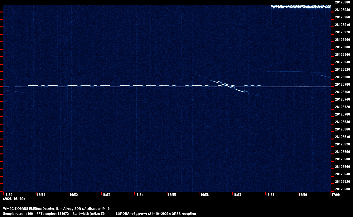This screenshot has height=217, width=353.
Task: Select the 16:54 time marker
Action: 139,195
